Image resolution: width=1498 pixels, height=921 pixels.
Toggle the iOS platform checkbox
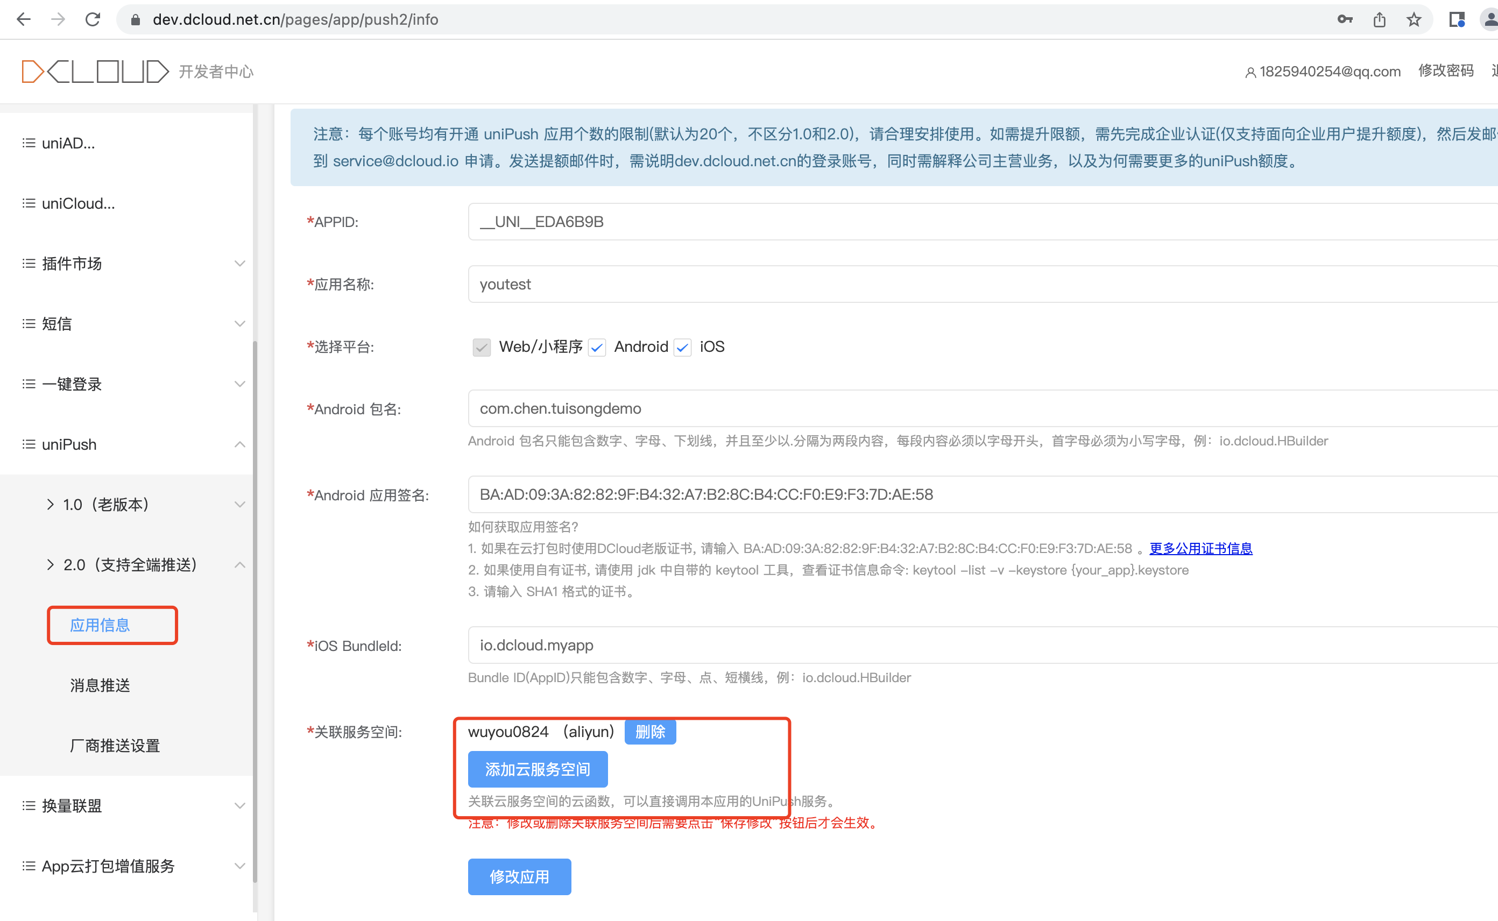[x=682, y=348]
